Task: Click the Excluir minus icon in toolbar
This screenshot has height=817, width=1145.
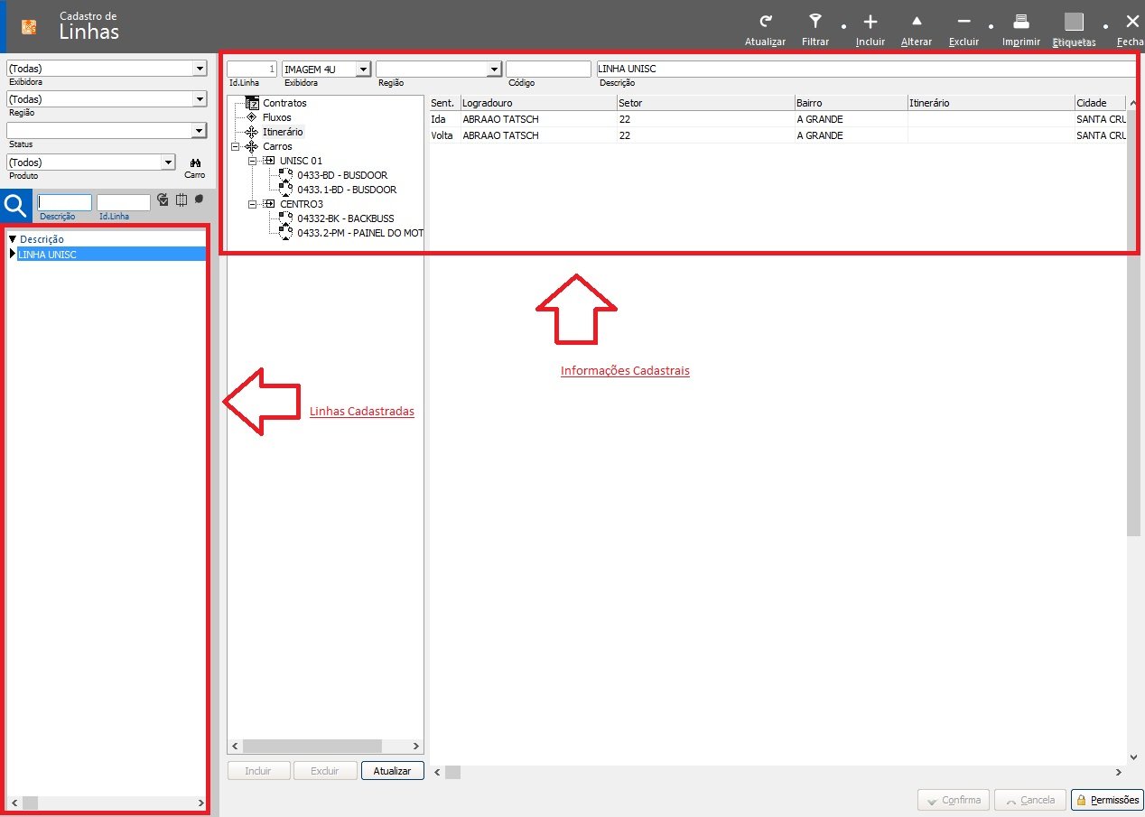Action: coord(963,23)
